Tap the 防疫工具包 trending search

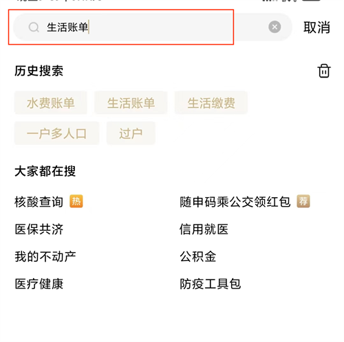point(210,284)
